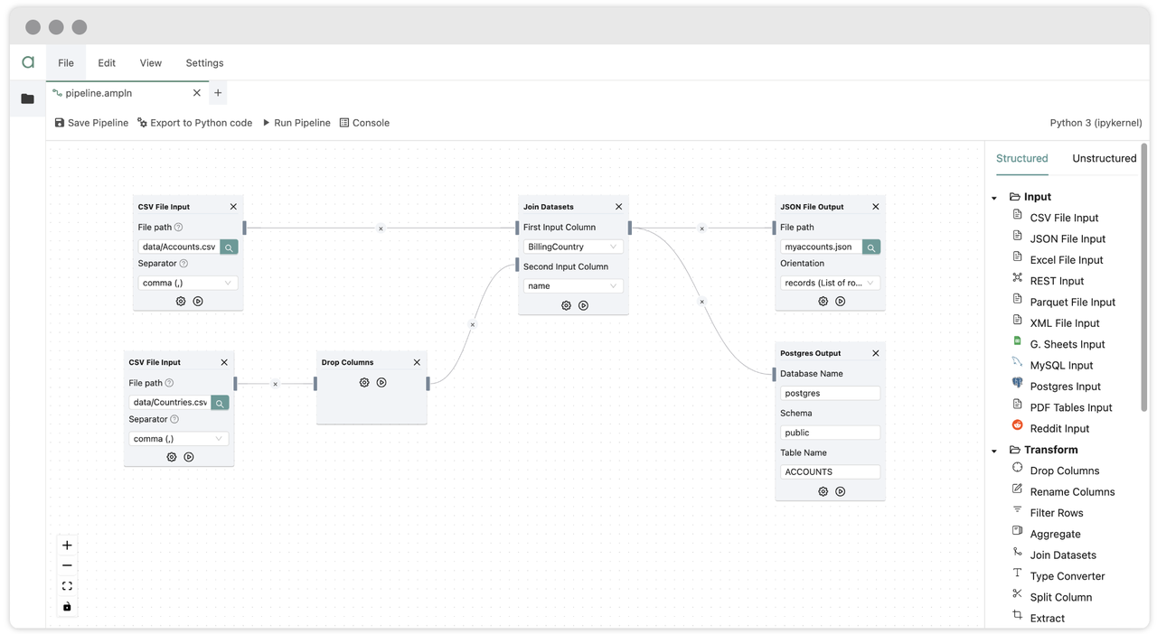
Task: Open the 'name' second input column dropdown
Action: pyautogui.click(x=572, y=286)
